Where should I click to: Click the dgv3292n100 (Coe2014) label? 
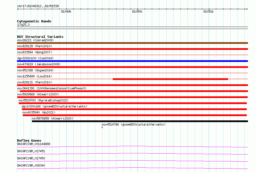pos(35,58)
